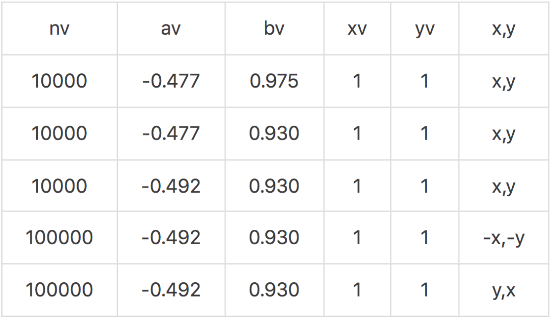Click the 0.975 value in bv column
Image resolution: width=551 pixels, height=318 pixels.
point(274,82)
